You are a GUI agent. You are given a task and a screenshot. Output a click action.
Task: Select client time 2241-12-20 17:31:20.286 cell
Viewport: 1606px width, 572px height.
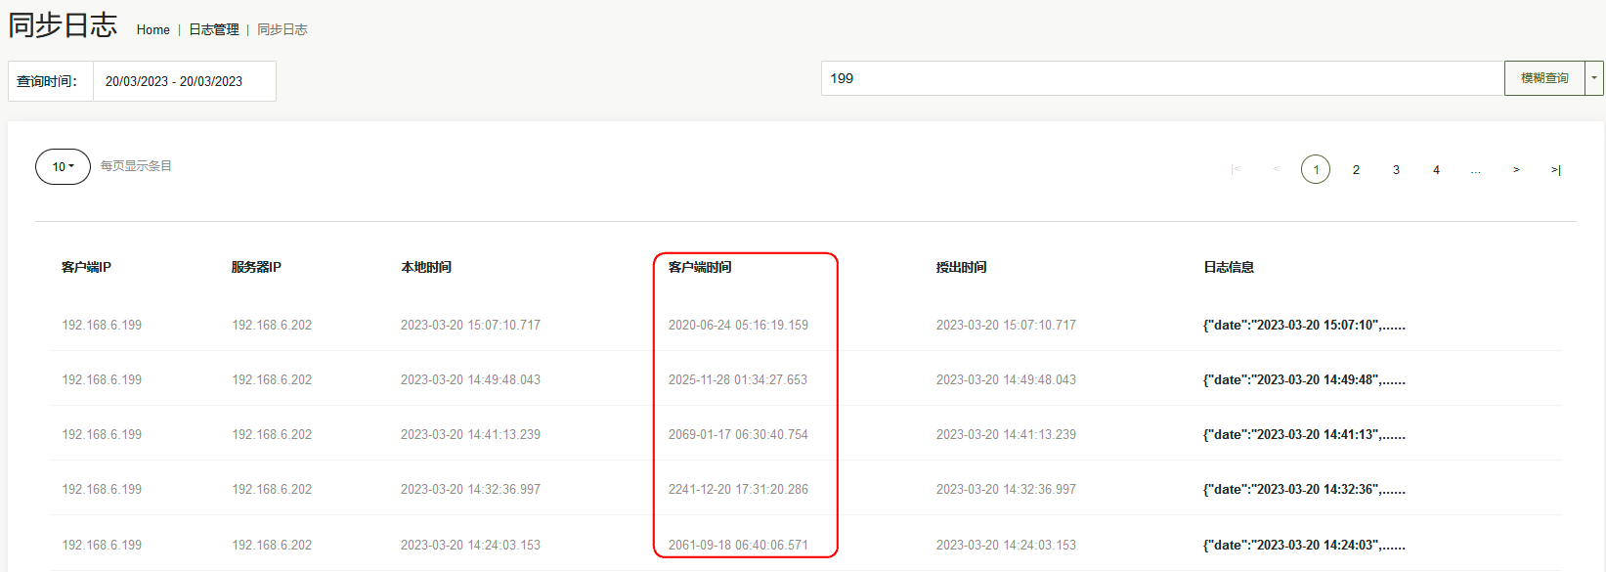(x=738, y=490)
